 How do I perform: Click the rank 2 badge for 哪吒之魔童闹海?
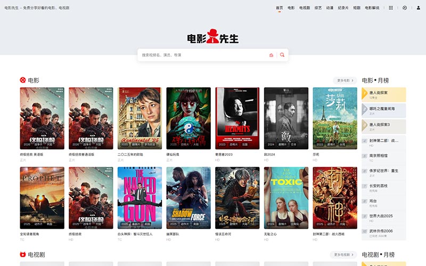tap(365, 110)
